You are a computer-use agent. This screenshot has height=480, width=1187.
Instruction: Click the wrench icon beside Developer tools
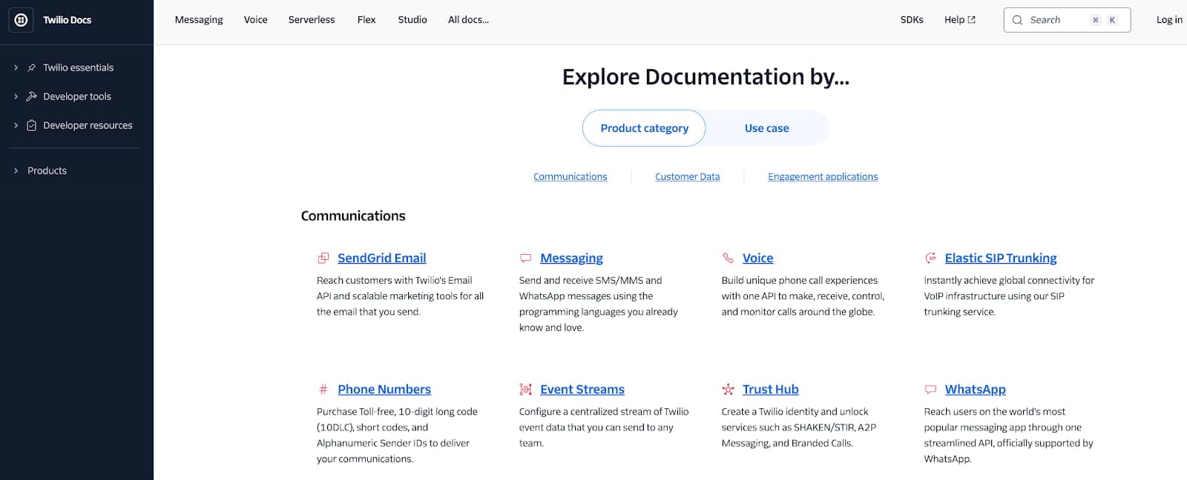pyautogui.click(x=31, y=96)
